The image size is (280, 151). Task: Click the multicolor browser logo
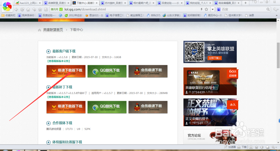click(x=7, y=6)
